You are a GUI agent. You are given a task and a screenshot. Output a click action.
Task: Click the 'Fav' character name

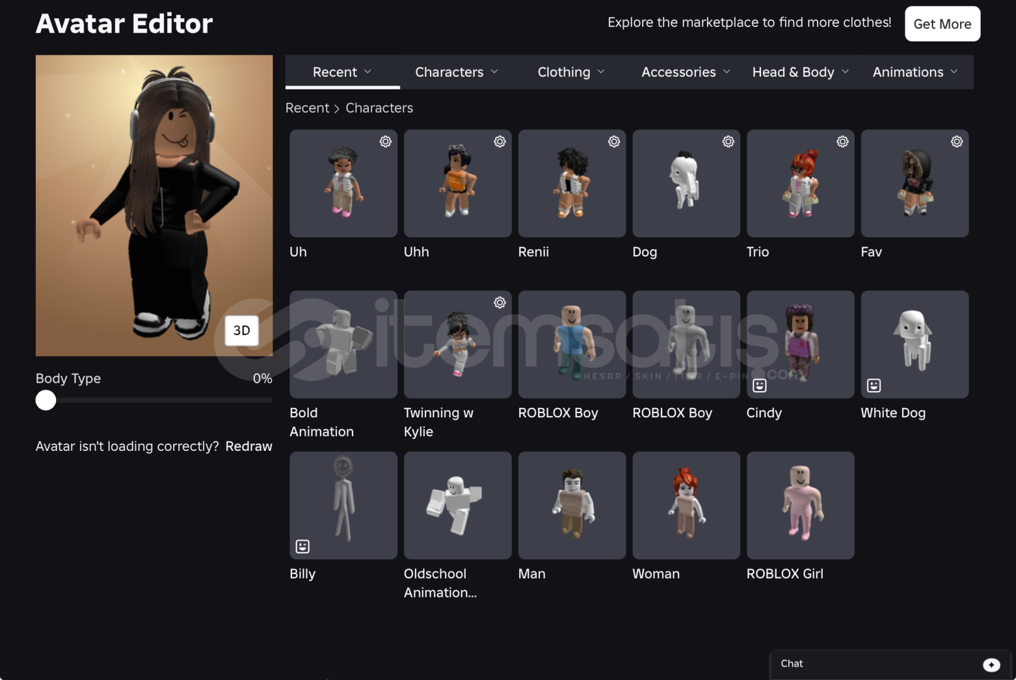[871, 252]
